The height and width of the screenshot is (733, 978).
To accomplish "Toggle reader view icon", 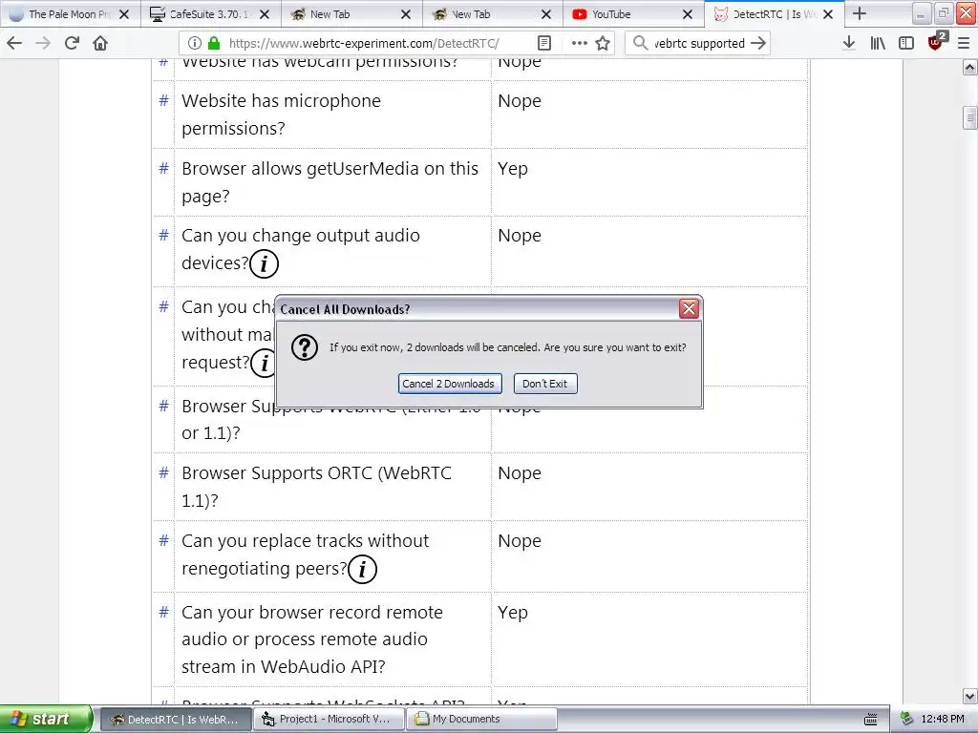I will point(543,43).
